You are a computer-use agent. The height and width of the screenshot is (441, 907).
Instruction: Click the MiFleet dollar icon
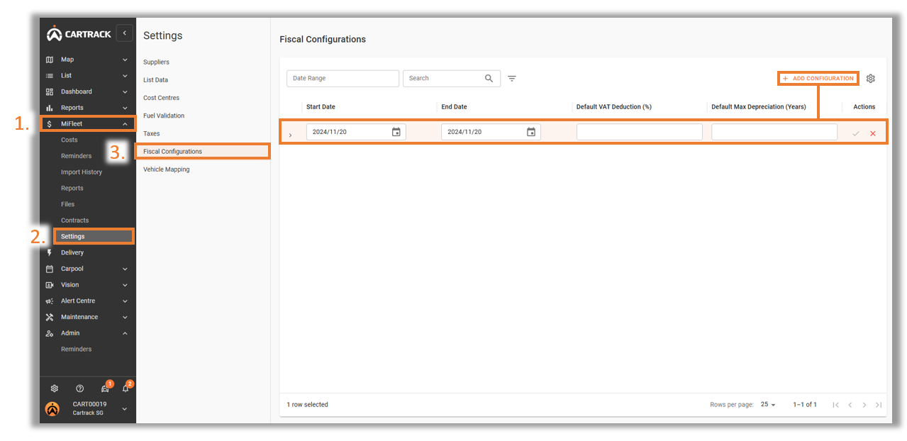(49, 124)
